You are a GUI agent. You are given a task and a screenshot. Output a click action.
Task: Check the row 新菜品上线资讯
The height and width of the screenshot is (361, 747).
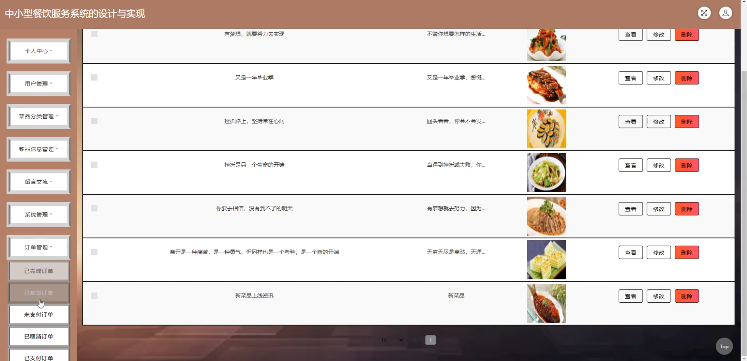[94, 295]
